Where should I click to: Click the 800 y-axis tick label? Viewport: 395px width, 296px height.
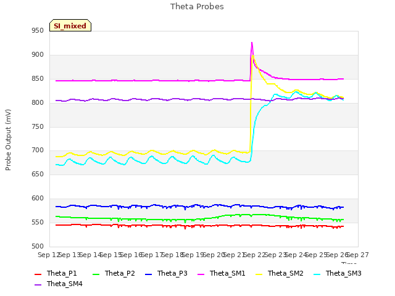pyautogui.click(x=38, y=103)
